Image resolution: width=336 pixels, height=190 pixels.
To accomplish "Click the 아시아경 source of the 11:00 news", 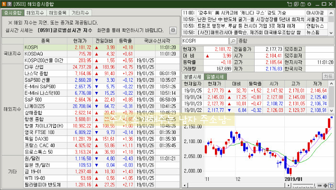I will click(316, 13).
